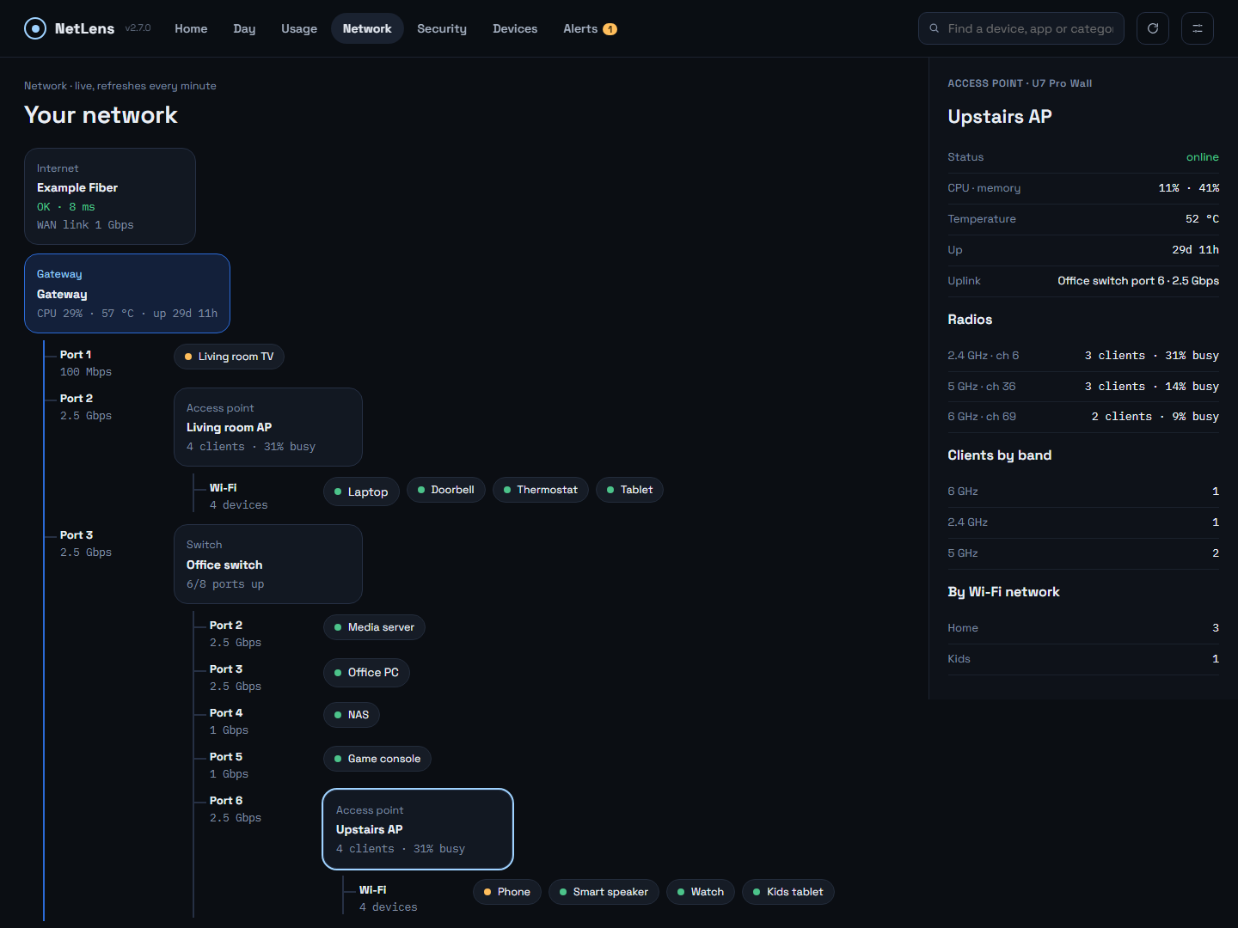Image resolution: width=1238 pixels, height=928 pixels.
Task: Click the Living room TV device chip
Action: pos(229,357)
